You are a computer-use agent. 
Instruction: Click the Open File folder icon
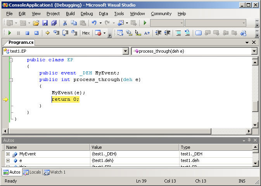[x=36, y=23]
